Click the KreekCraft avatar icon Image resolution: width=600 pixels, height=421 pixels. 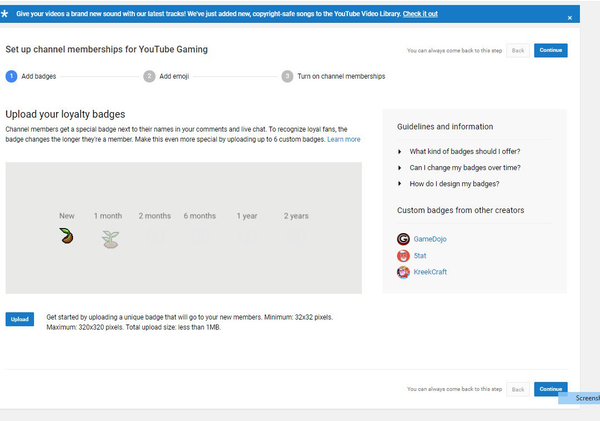point(403,272)
